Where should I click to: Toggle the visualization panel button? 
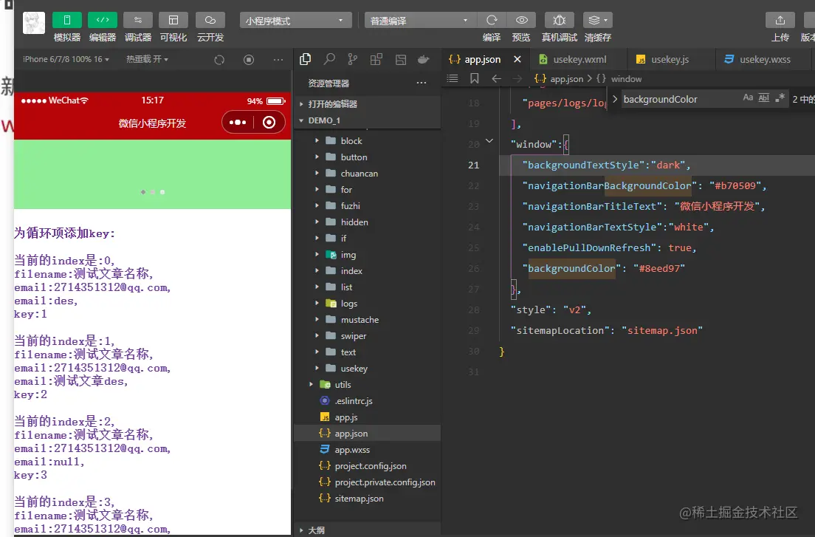point(173,20)
